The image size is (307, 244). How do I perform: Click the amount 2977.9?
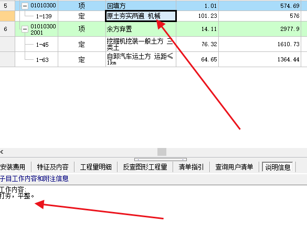tap(290, 29)
